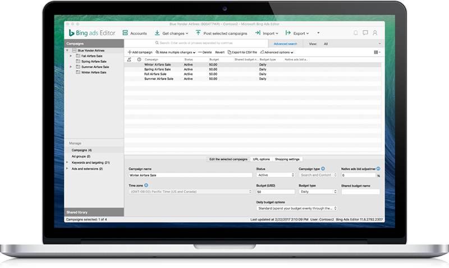Image resolution: width=449 pixels, height=268 pixels.
Task: Expand Fall Airfare Sale tree node
Action: coord(71,56)
